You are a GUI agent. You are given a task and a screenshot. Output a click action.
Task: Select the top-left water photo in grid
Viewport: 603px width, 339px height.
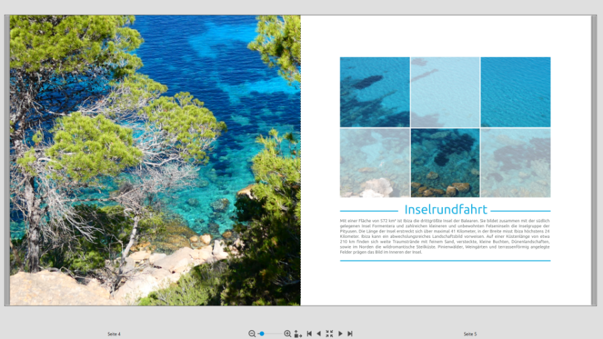375,92
